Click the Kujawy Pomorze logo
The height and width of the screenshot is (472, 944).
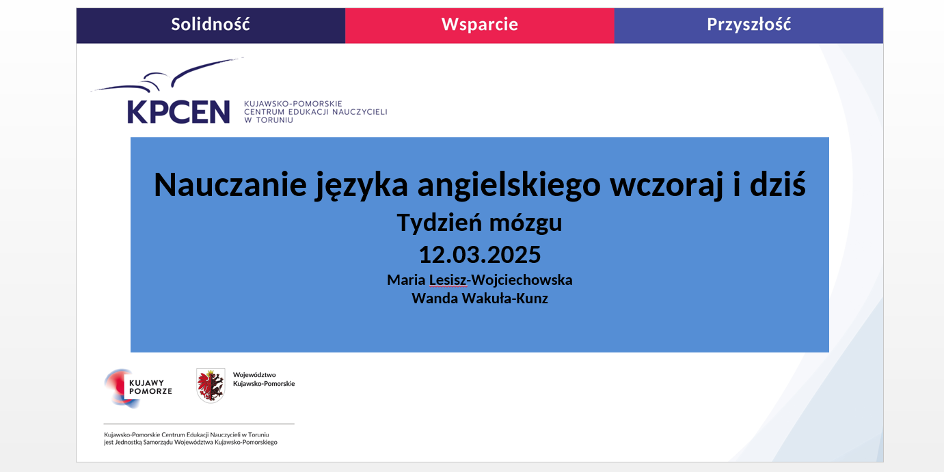(139, 388)
